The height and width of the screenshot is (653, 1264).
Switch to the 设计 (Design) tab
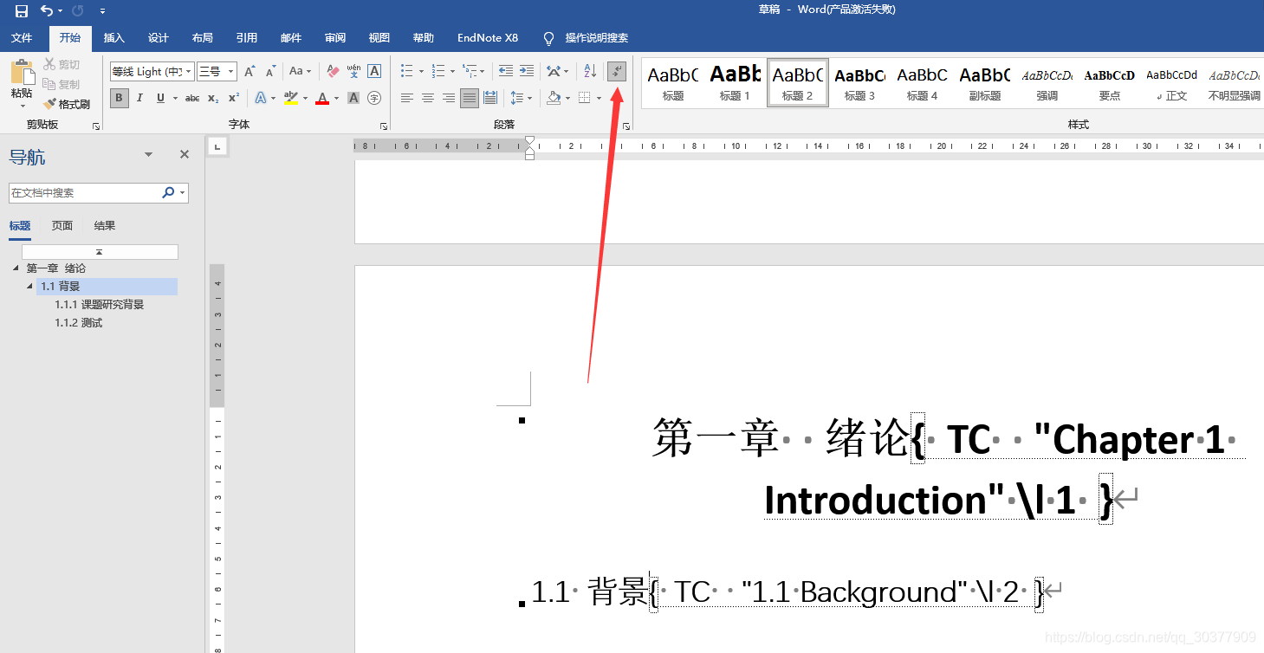[x=159, y=38]
